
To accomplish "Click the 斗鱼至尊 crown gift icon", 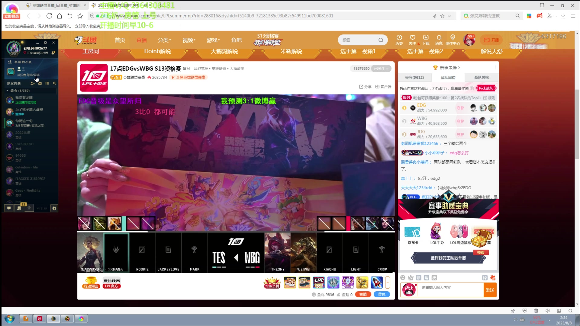I will pyautogui.click(x=272, y=283).
